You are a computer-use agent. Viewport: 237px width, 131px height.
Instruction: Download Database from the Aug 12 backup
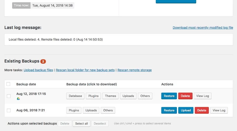(75, 96)
